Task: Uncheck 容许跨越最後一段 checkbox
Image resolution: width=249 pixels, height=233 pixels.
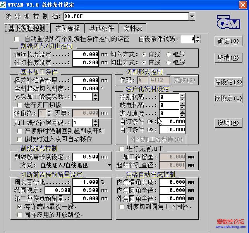Action: 19,207
